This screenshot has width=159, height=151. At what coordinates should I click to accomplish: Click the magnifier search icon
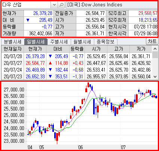(x=61, y=5)
